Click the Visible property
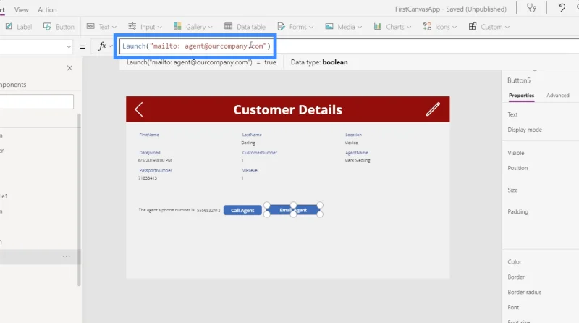579x323 pixels. tap(516, 153)
